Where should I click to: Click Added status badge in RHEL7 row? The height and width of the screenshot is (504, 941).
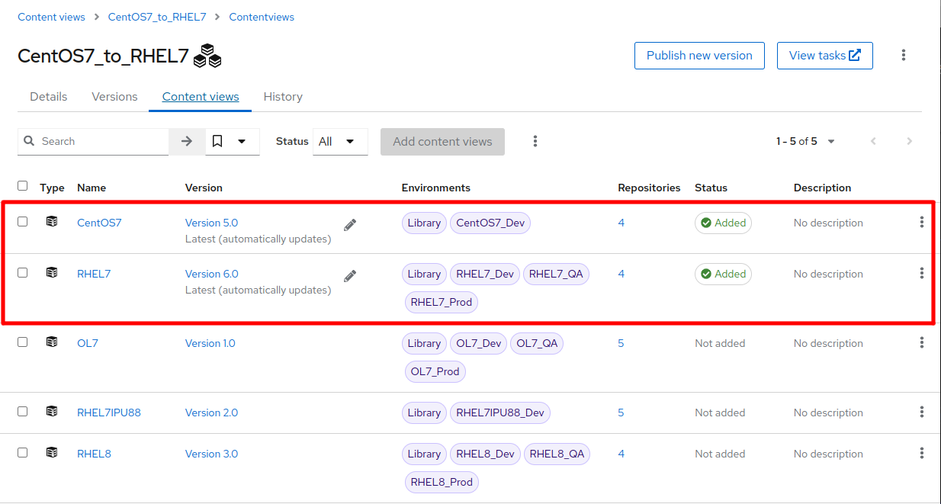click(x=723, y=274)
